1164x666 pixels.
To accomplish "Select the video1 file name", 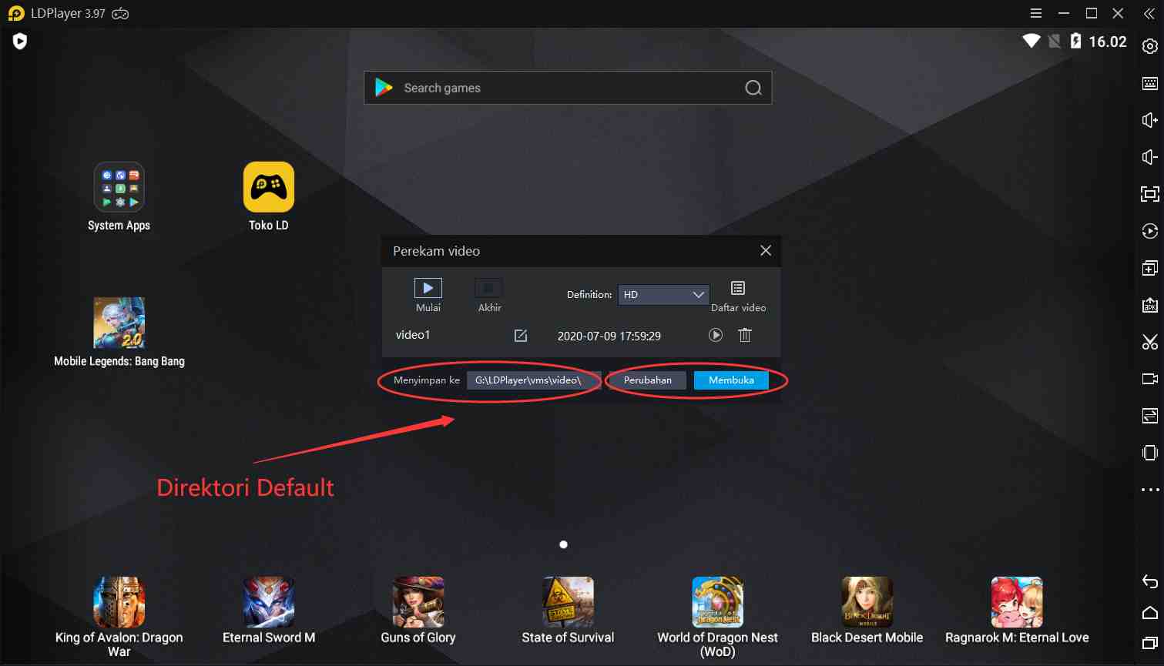I will [x=413, y=335].
